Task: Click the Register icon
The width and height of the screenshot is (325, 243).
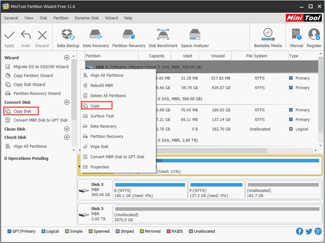Action: [x=314, y=34]
